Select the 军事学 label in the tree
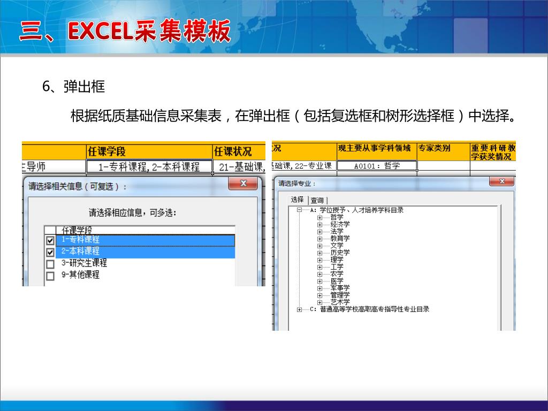This screenshot has width=548, height=411. coord(340,288)
